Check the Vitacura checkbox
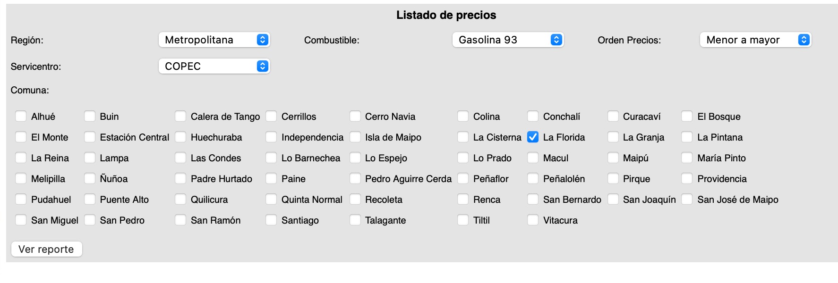838x283 pixels. [x=533, y=220]
